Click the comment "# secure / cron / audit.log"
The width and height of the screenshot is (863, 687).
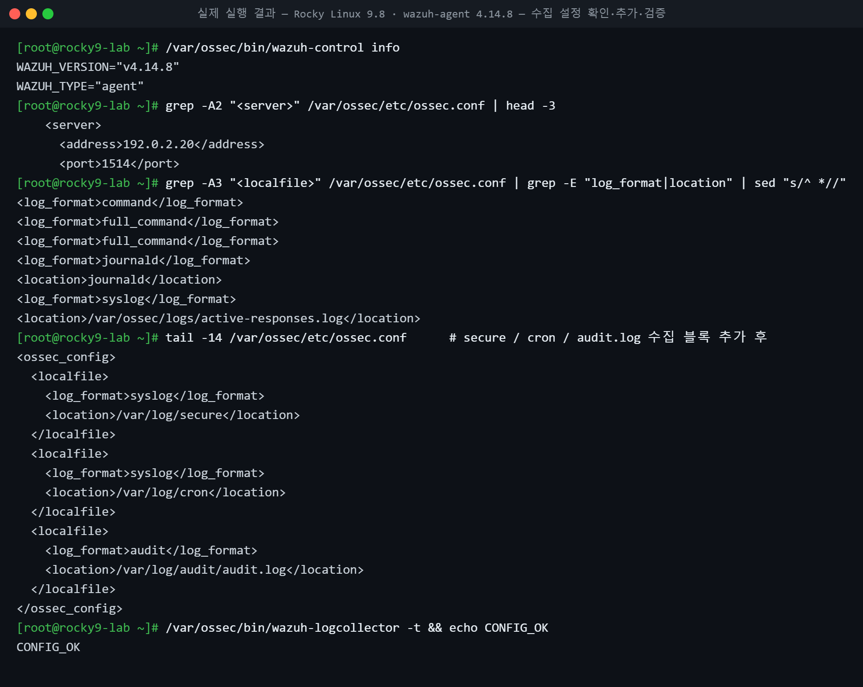click(x=545, y=338)
